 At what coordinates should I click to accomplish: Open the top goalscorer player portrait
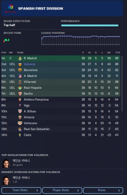click(x=6, y=163)
